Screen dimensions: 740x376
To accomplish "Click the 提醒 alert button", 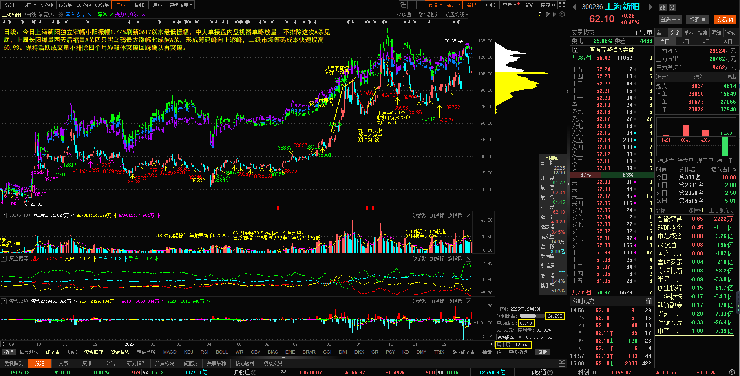I will (x=698, y=20).
